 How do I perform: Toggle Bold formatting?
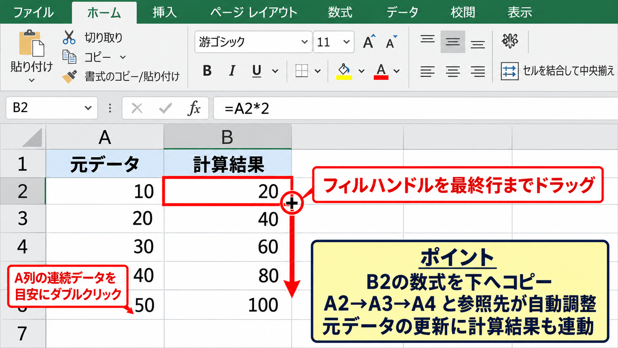point(207,71)
